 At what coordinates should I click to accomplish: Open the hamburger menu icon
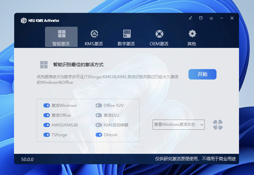211,19
